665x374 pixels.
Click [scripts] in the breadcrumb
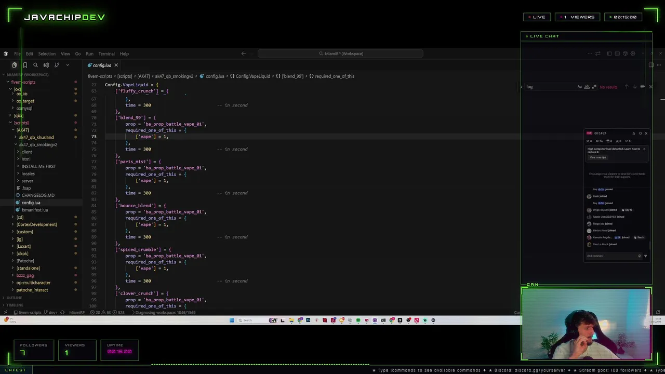coord(124,76)
